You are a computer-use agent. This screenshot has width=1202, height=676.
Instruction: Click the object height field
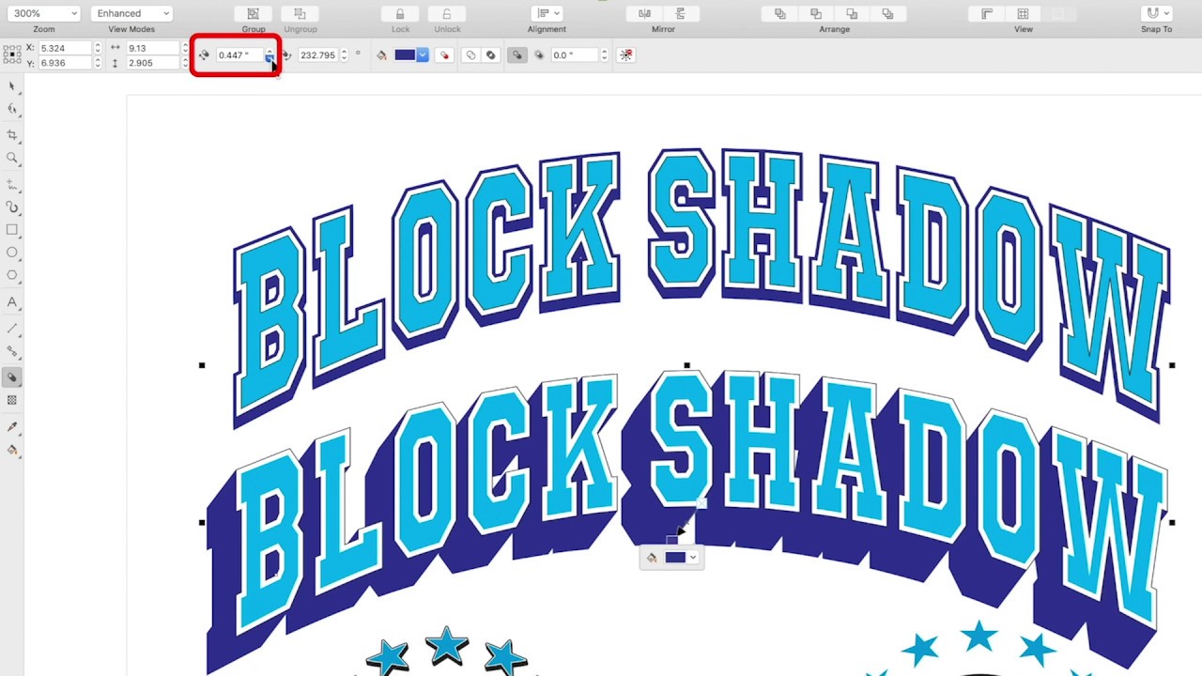tap(152, 63)
